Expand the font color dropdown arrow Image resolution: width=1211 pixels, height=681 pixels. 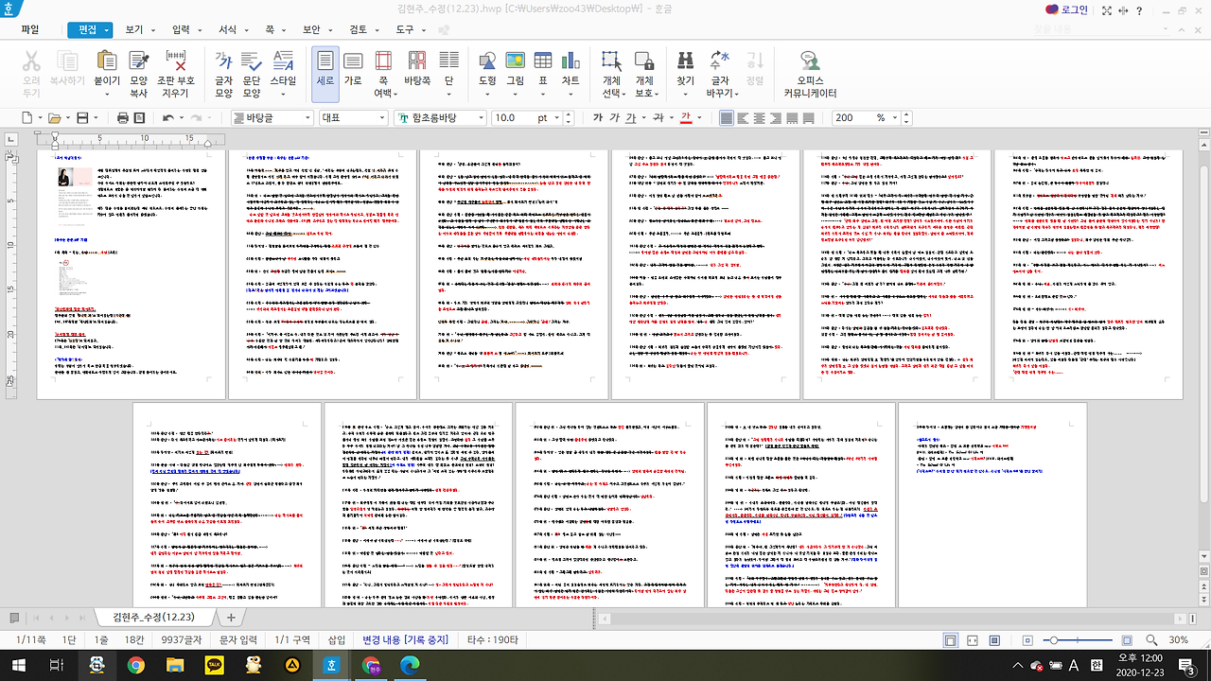coord(699,118)
